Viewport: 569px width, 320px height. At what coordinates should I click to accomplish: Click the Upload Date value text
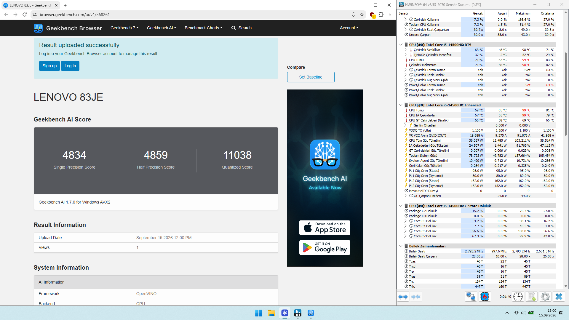[164, 238]
